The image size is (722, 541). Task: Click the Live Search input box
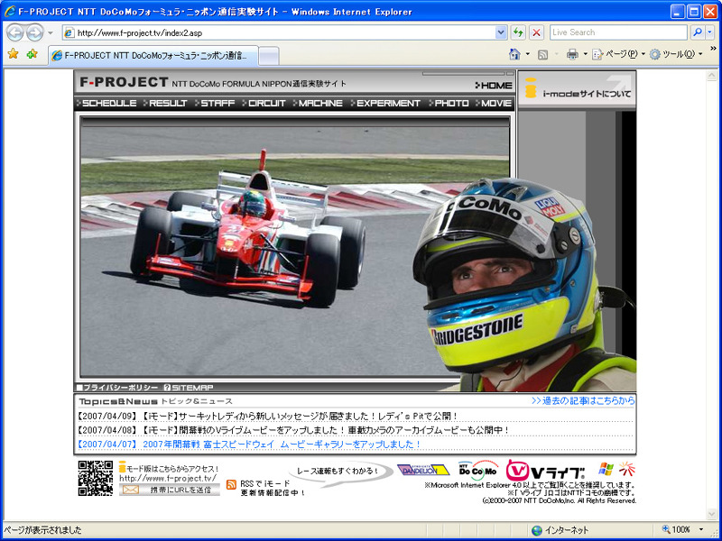pyautogui.click(x=618, y=32)
